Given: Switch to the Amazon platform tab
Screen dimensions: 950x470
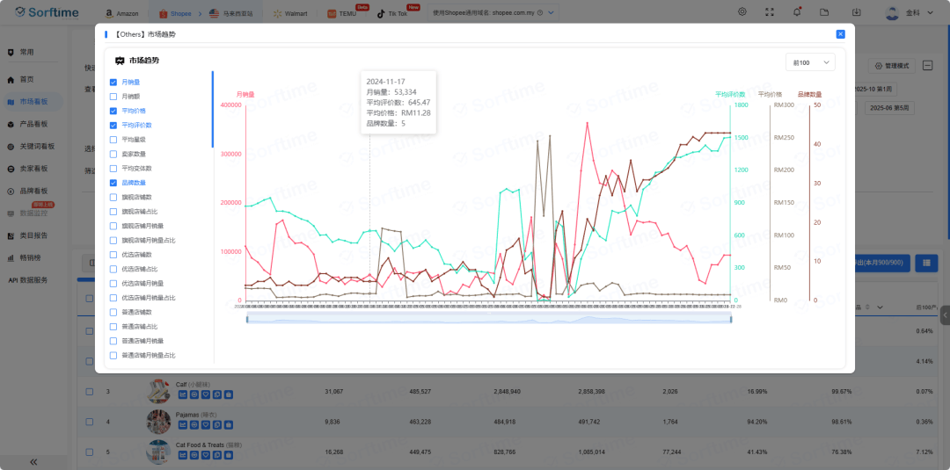Looking at the screenshot, I should 121,13.
